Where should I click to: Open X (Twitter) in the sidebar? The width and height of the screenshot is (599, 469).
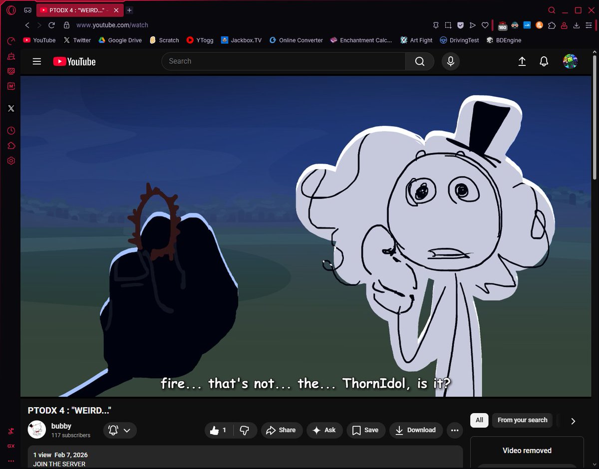[x=11, y=108]
